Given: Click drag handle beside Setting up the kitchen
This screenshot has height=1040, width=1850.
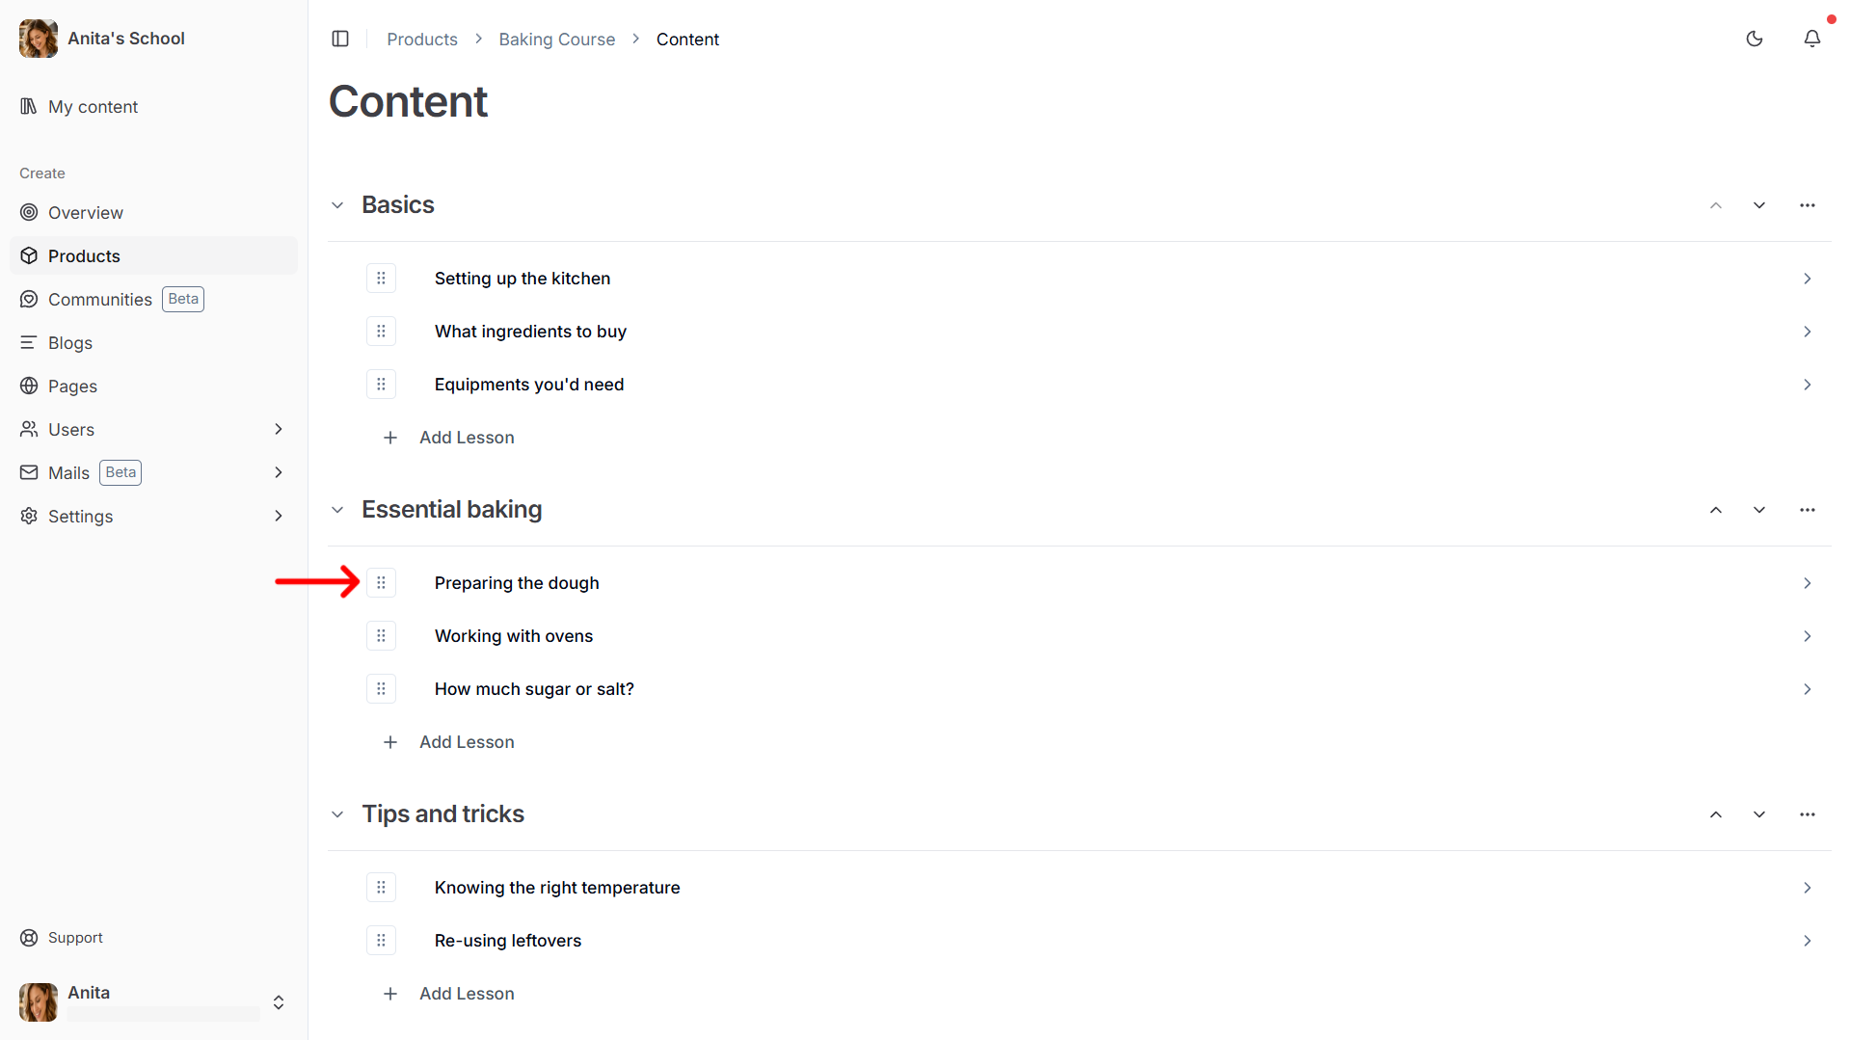Looking at the screenshot, I should pos(381,279).
